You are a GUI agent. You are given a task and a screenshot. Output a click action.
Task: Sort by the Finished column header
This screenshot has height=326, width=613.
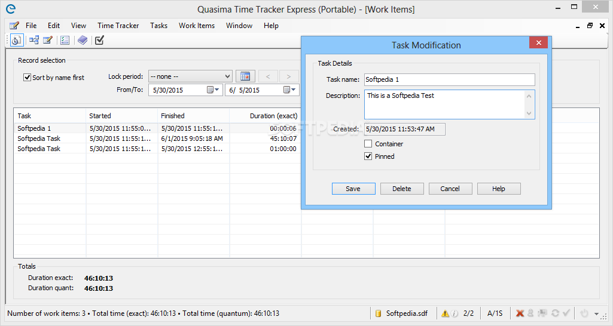[x=194, y=116]
